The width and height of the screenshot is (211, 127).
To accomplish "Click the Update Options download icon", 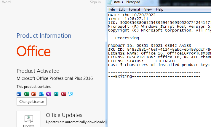I will pos(29,119).
